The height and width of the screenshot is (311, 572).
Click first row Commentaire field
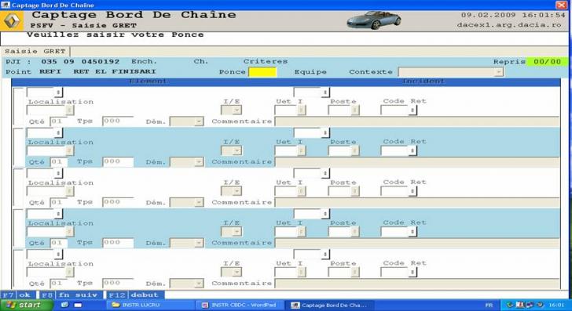click(417, 121)
